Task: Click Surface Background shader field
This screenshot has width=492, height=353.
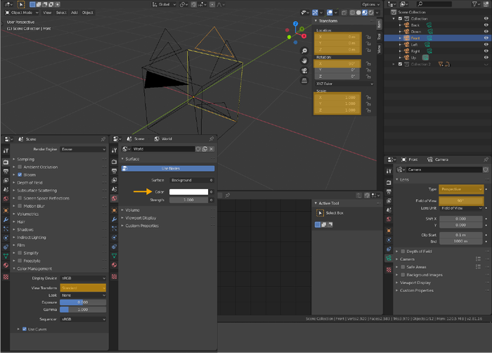Action: [x=189, y=180]
